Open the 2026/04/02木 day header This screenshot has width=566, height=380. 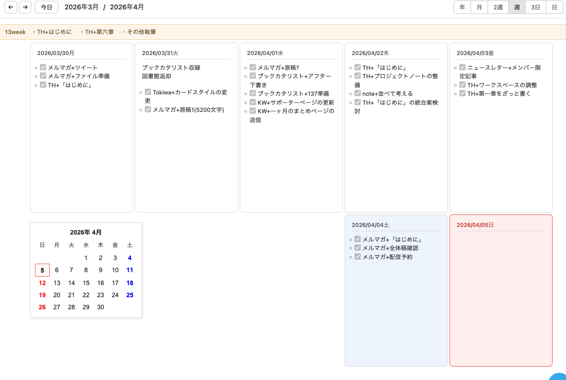point(370,53)
